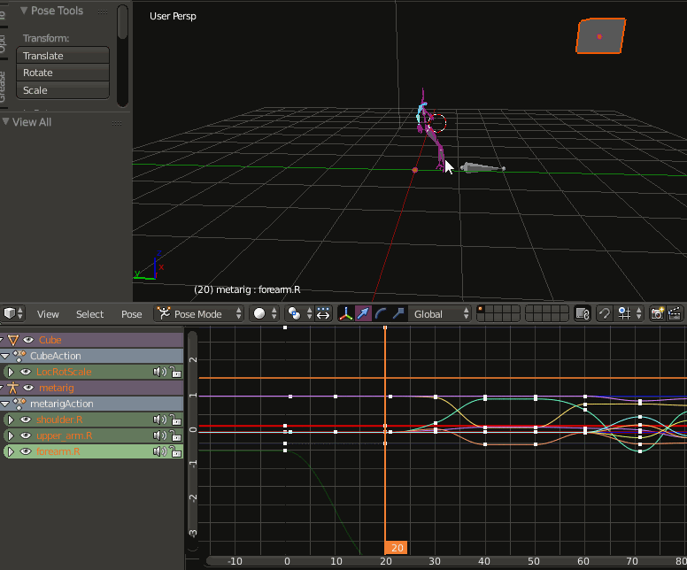Click the metarigAction action icon

(19, 404)
